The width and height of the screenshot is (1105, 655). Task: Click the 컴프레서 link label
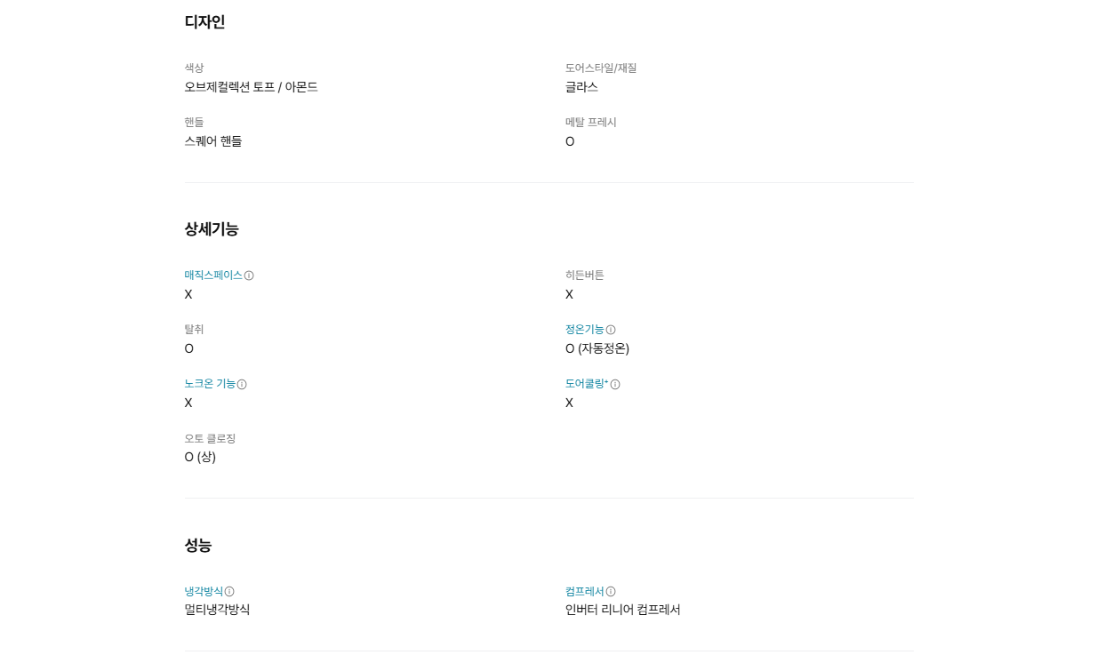[x=585, y=591]
